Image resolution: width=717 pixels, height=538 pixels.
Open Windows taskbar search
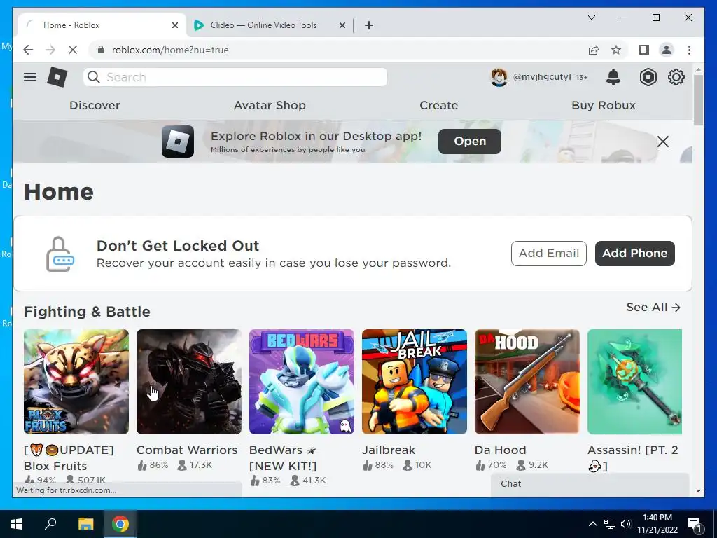click(50, 524)
